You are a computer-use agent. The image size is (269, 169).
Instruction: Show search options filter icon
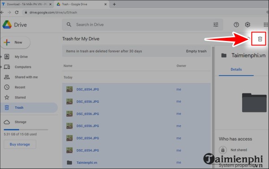(x=216, y=25)
